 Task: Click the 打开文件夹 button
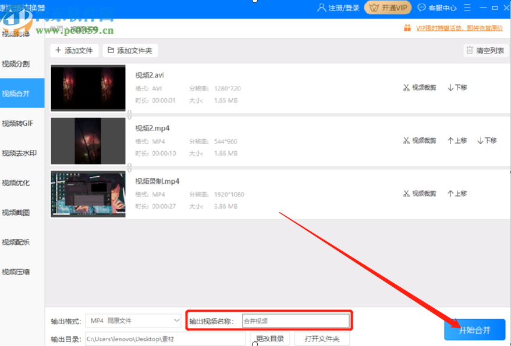[x=322, y=339]
